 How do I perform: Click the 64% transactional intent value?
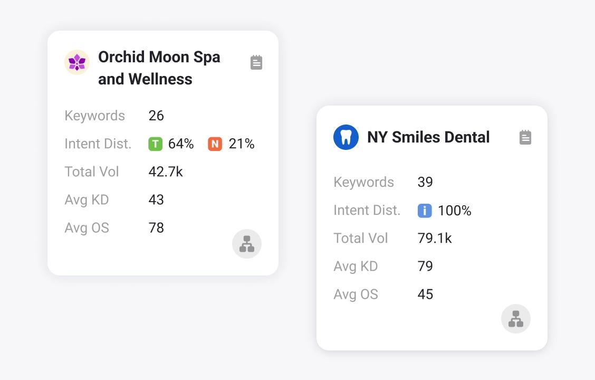pos(181,144)
